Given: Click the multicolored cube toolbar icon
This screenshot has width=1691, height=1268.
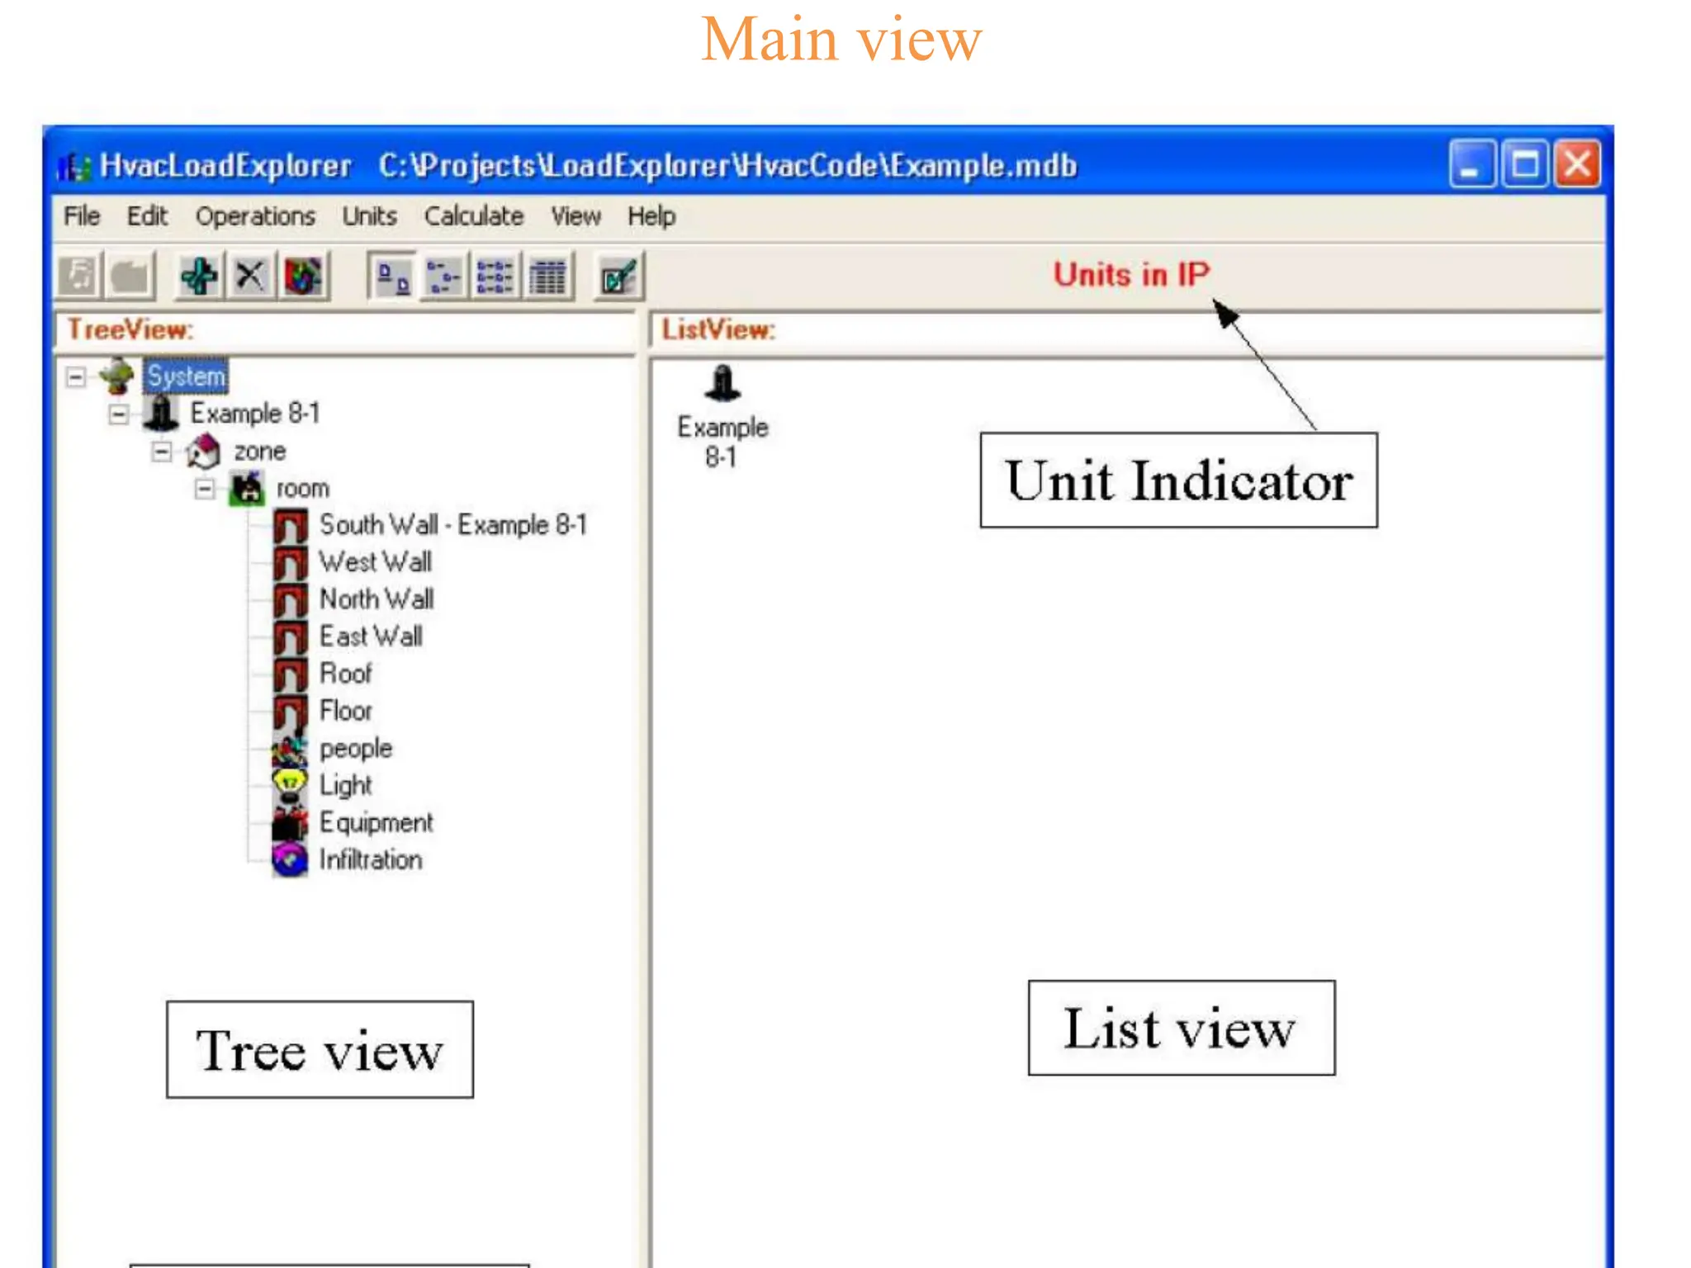Looking at the screenshot, I should tap(302, 276).
